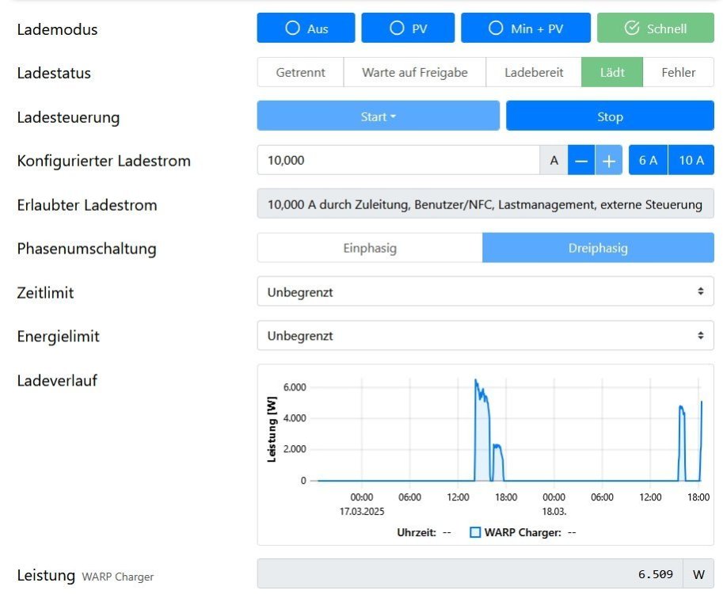The width and height of the screenshot is (723, 594).
Task: Select the Getrennt status tab
Action: (300, 71)
